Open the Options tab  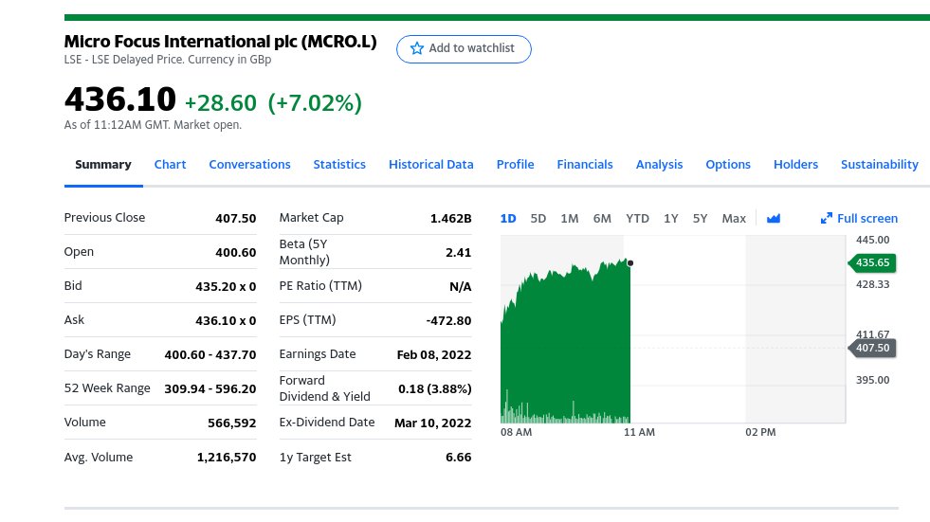tap(728, 165)
